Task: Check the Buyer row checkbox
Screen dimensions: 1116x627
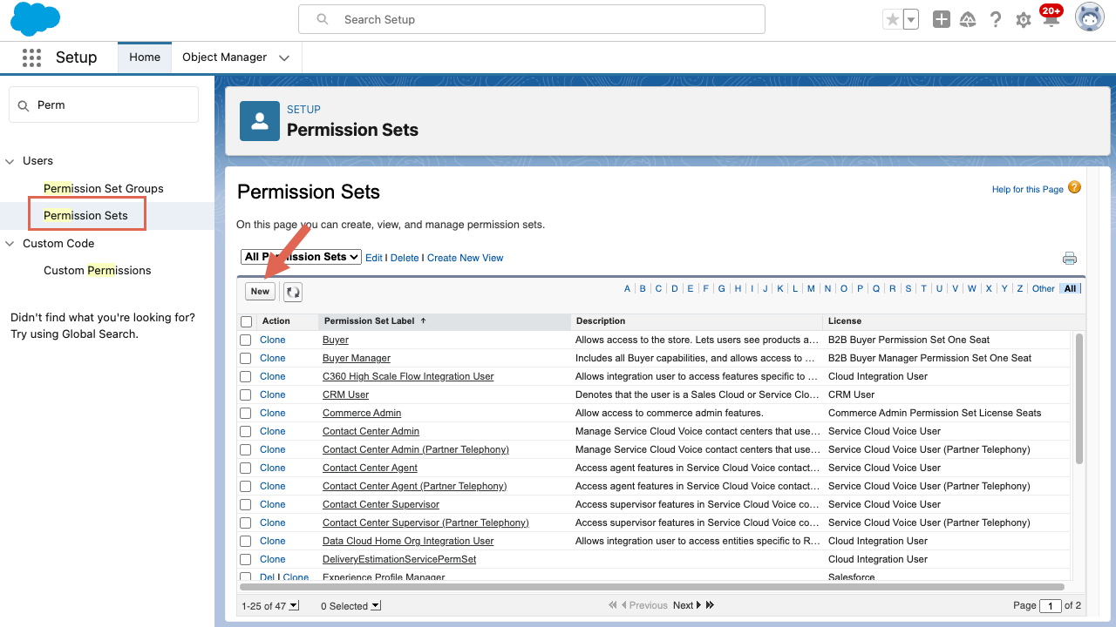Action: point(246,340)
